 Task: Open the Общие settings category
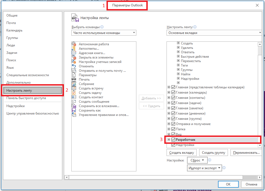click(x=32, y=15)
